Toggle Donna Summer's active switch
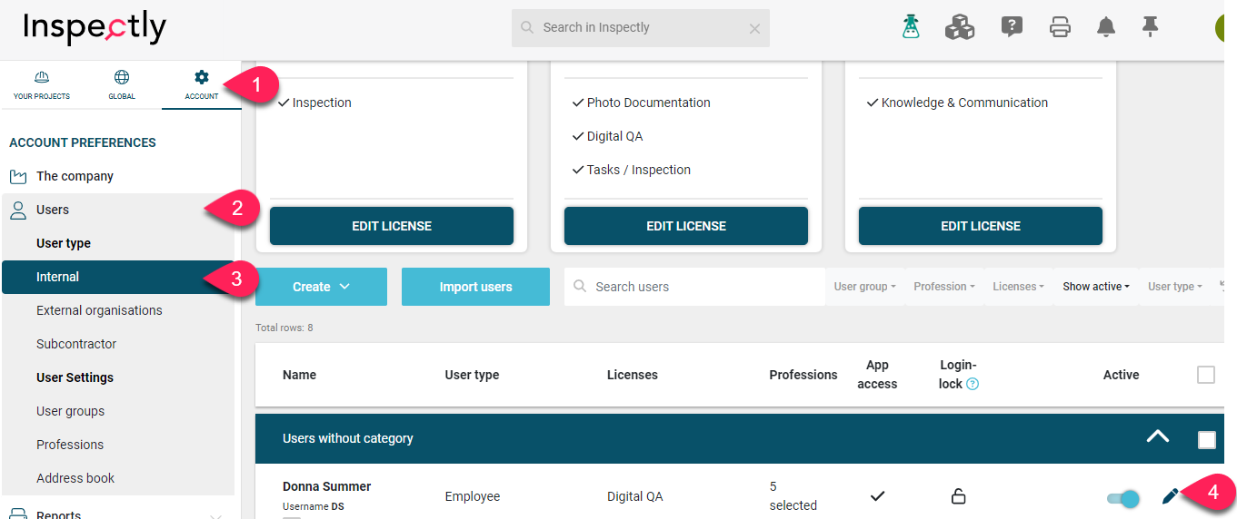This screenshot has width=1237, height=519. click(1123, 497)
